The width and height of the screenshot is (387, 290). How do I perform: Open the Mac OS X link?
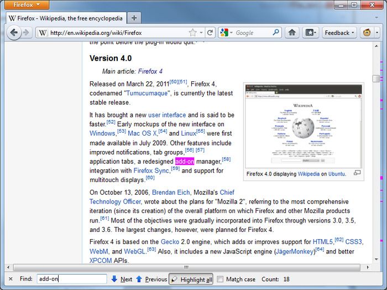[142, 133]
